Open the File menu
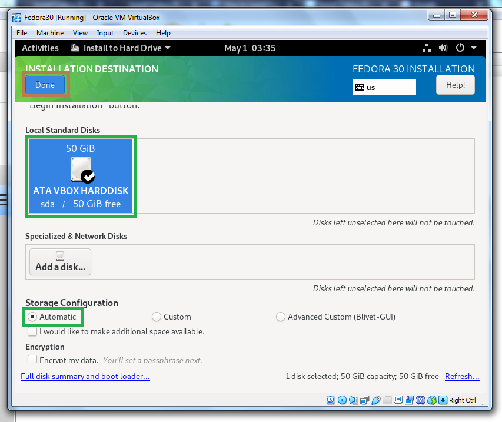This screenshot has height=422, width=502. (22, 33)
